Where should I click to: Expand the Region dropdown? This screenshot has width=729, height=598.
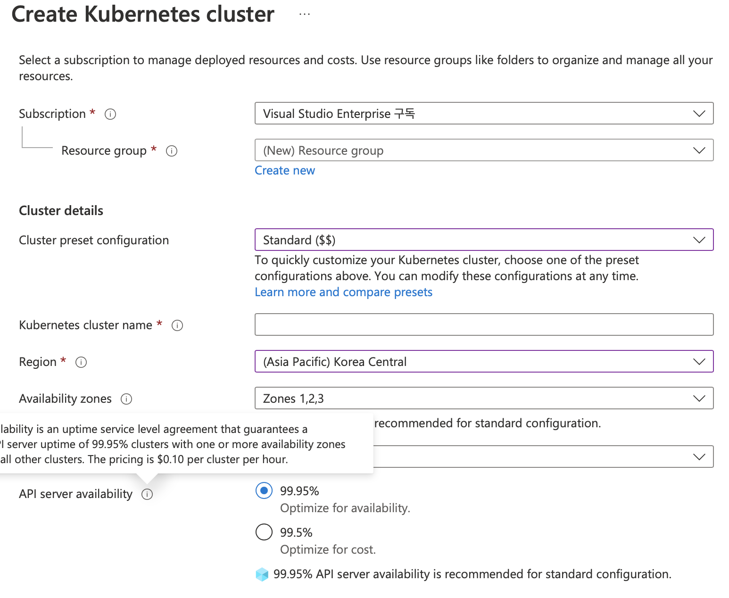tap(484, 362)
